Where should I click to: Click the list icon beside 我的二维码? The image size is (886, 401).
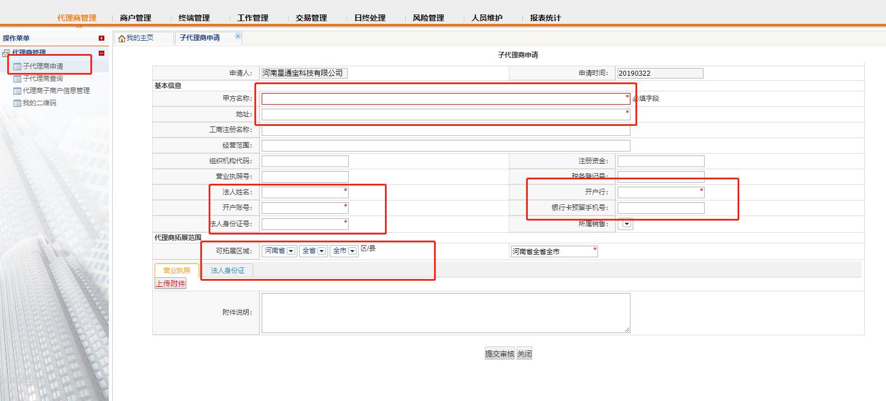tap(17, 103)
